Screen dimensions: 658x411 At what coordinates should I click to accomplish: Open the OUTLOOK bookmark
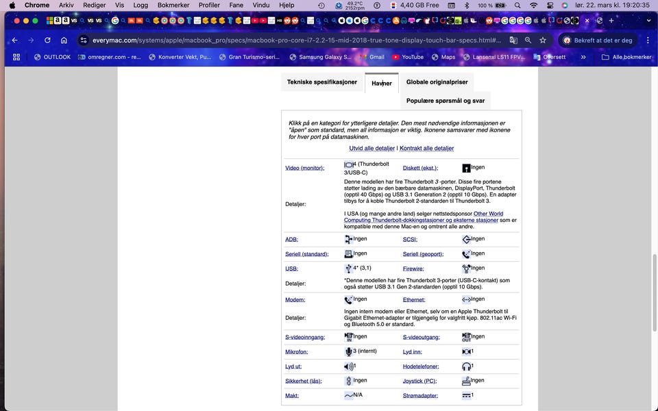coord(52,57)
